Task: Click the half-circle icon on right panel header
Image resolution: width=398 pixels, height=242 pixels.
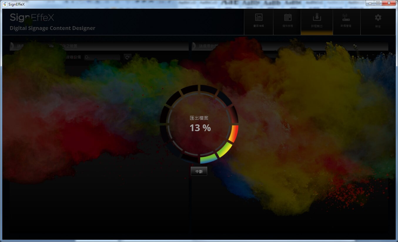Action: pyautogui.click(x=194, y=46)
